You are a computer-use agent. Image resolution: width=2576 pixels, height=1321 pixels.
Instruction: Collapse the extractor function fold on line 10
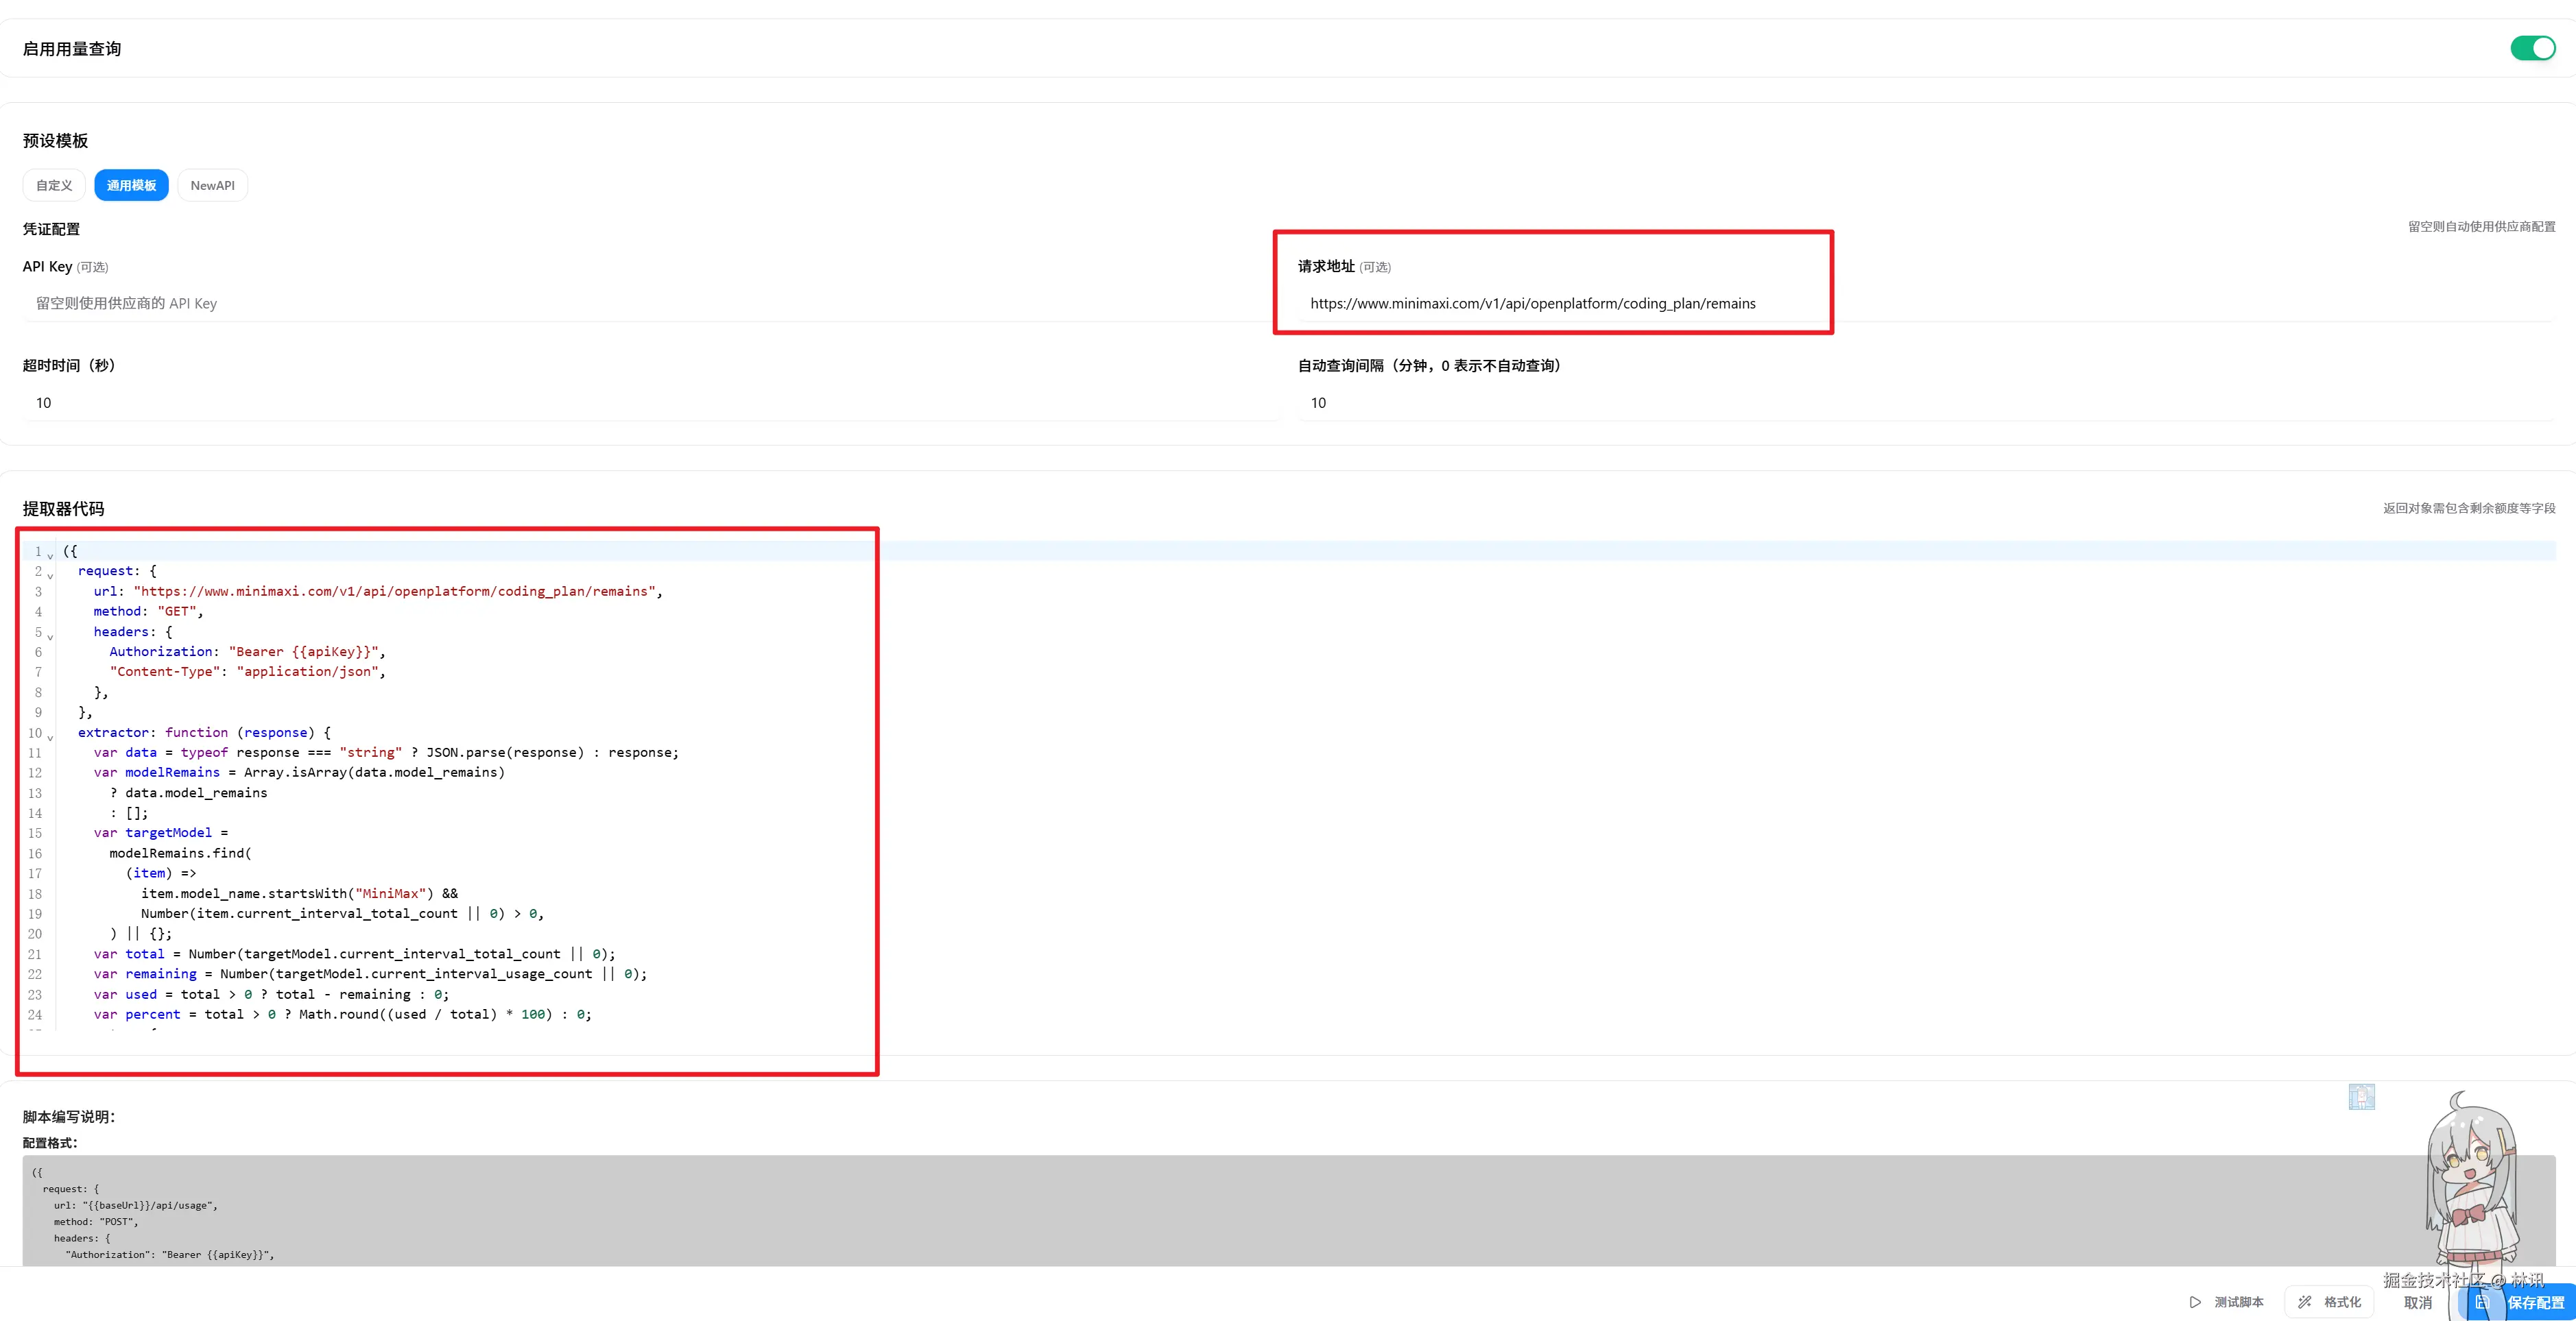[x=50, y=736]
